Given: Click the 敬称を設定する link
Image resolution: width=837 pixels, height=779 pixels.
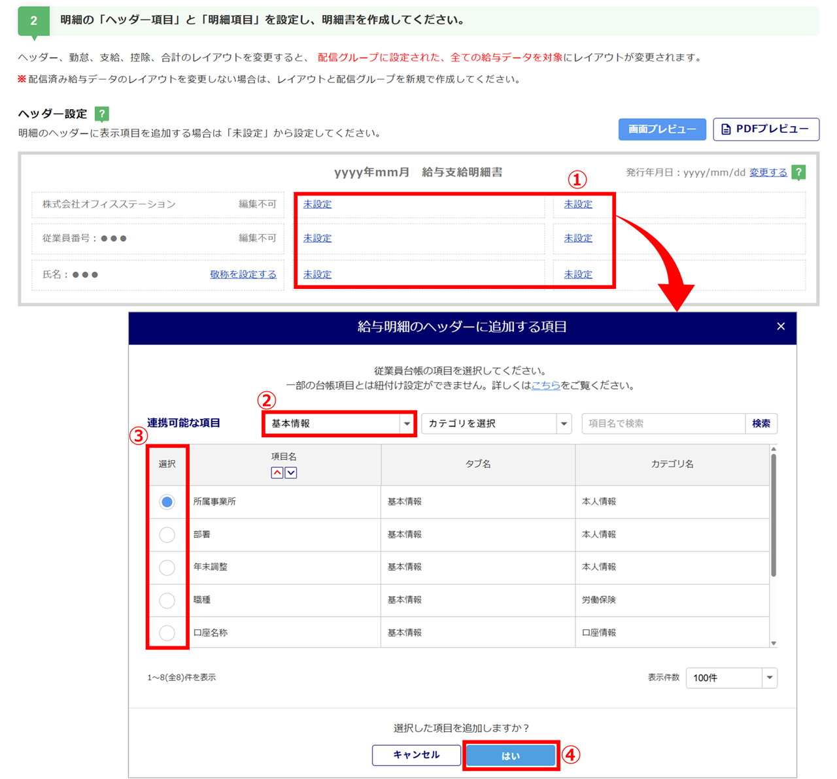Looking at the screenshot, I should click(x=243, y=274).
